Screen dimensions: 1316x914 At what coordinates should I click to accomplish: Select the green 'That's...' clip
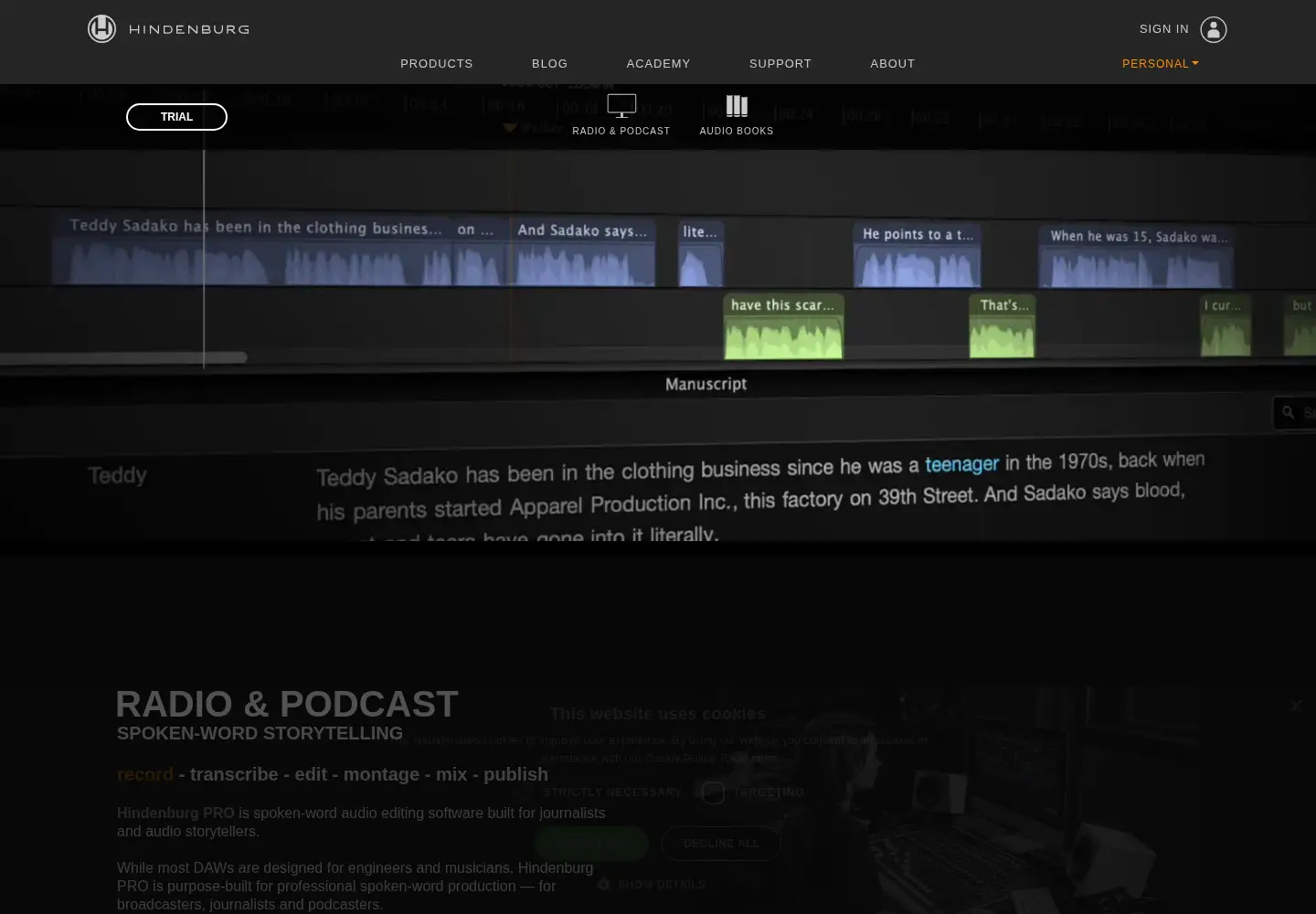click(x=1002, y=325)
